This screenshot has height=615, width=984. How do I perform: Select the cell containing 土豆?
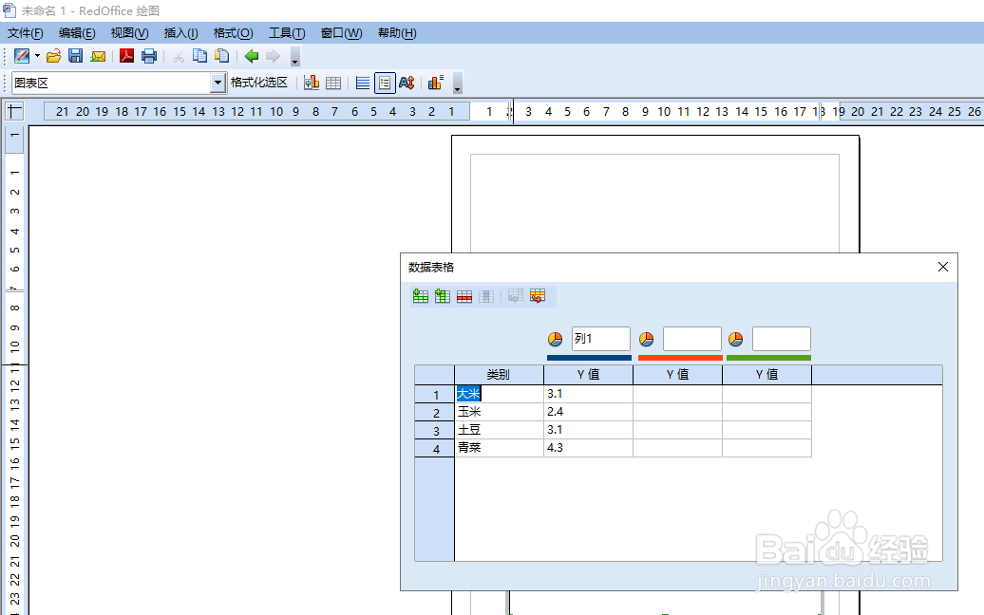(499, 430)
